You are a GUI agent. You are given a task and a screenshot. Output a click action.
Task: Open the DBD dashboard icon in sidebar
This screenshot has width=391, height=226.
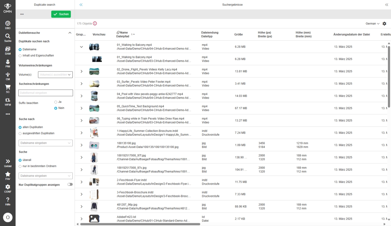pyautogui.click(x=8, y=25)
